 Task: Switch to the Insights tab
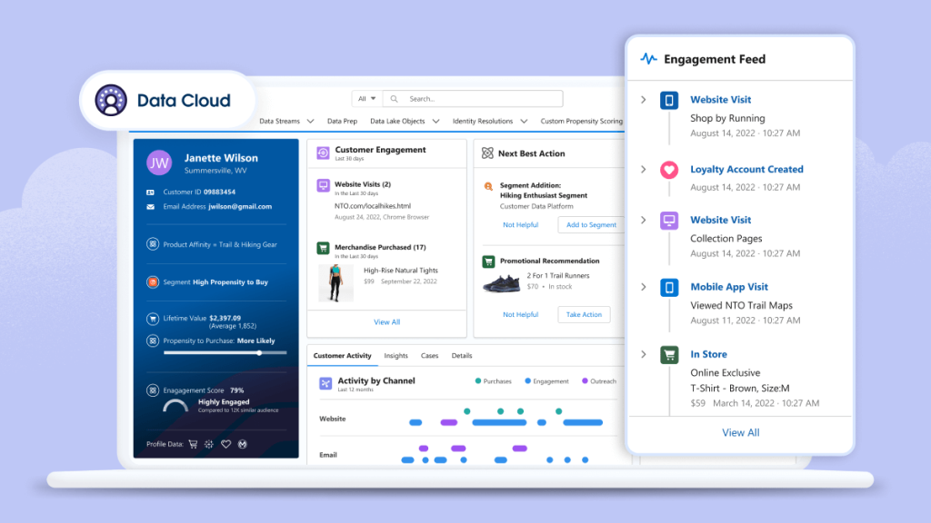tap(395, 356)
